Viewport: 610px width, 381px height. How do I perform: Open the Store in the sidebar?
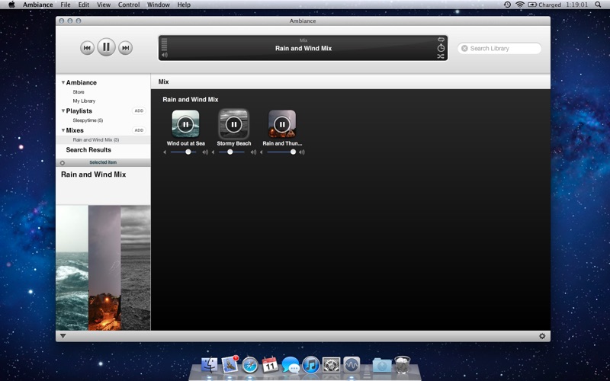79,91
